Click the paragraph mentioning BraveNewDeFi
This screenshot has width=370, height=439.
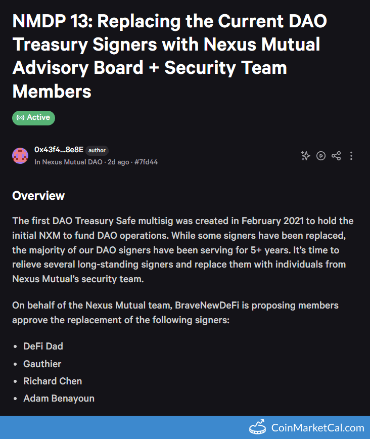(175, 313)
